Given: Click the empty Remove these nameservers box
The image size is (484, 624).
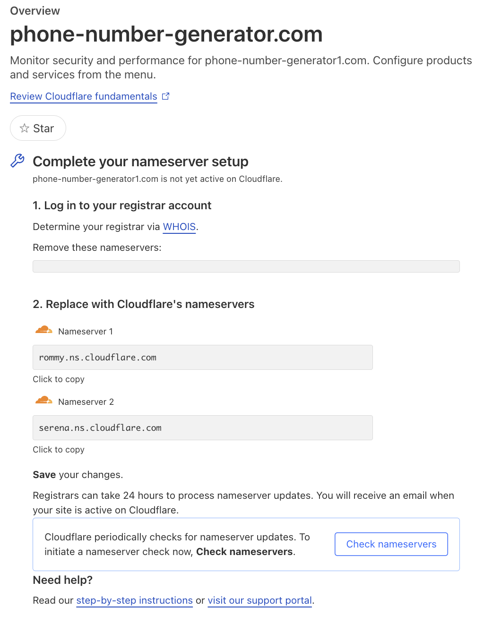Looking at the screenshot, I should pos(246,266).
